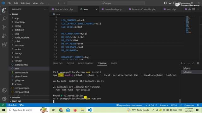
Task: Show errors and warnings count in status bar
Action: coord(12,105)
